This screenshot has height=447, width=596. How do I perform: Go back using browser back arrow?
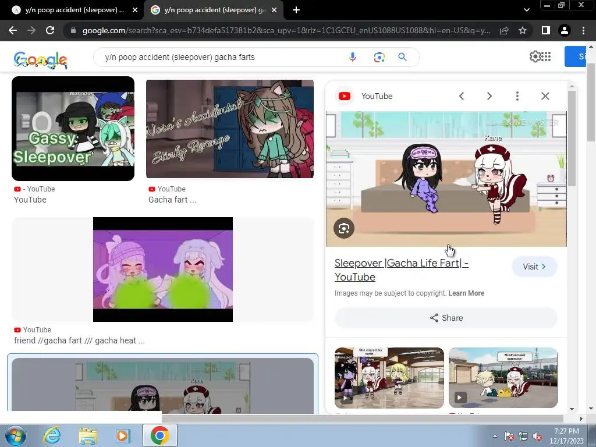[x=13, y=30]
